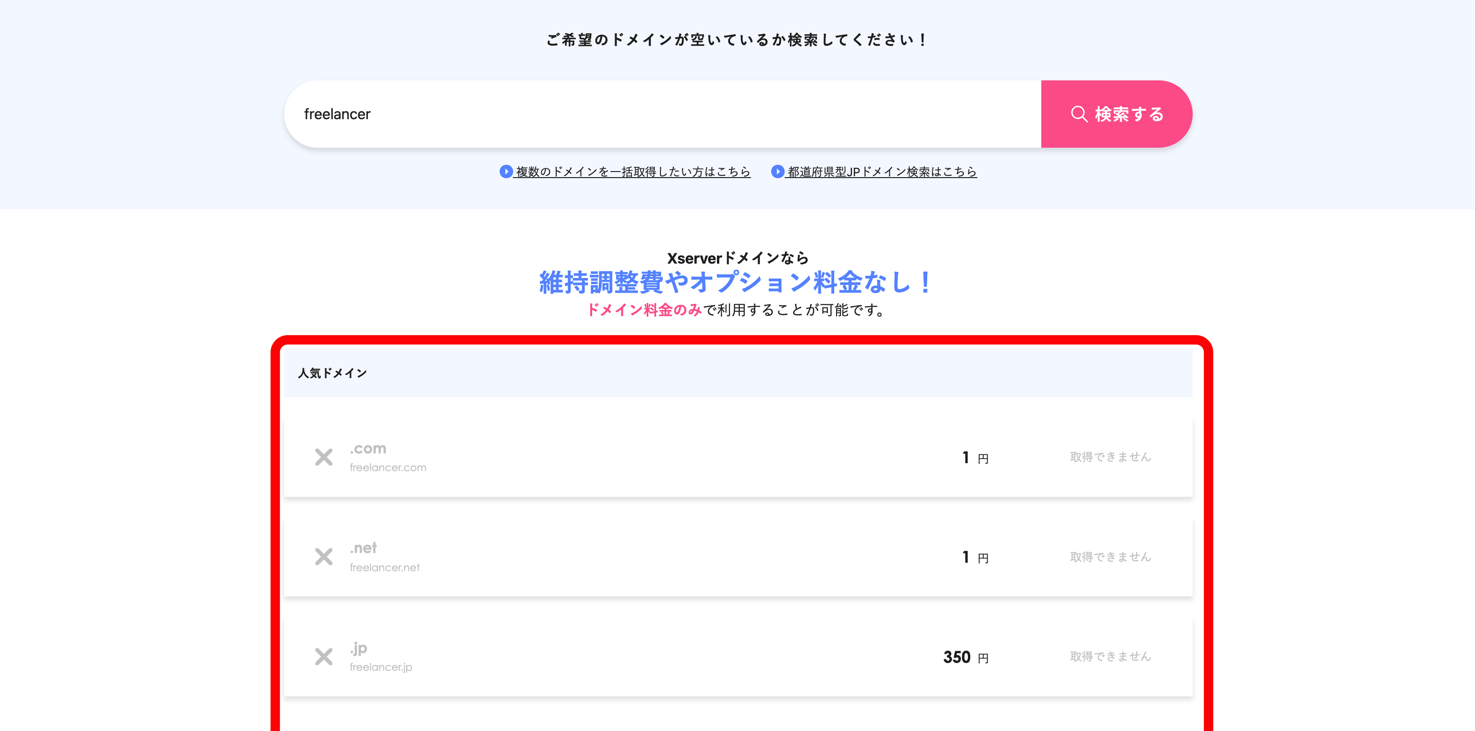The height and width of the screenshot is (731, 1475).
Task: Click the freelancer.net domain name text
Action: click(384, 567)
